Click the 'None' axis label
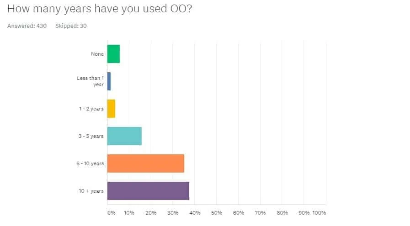The image size is (410, 226). click(x=97, y=54)
